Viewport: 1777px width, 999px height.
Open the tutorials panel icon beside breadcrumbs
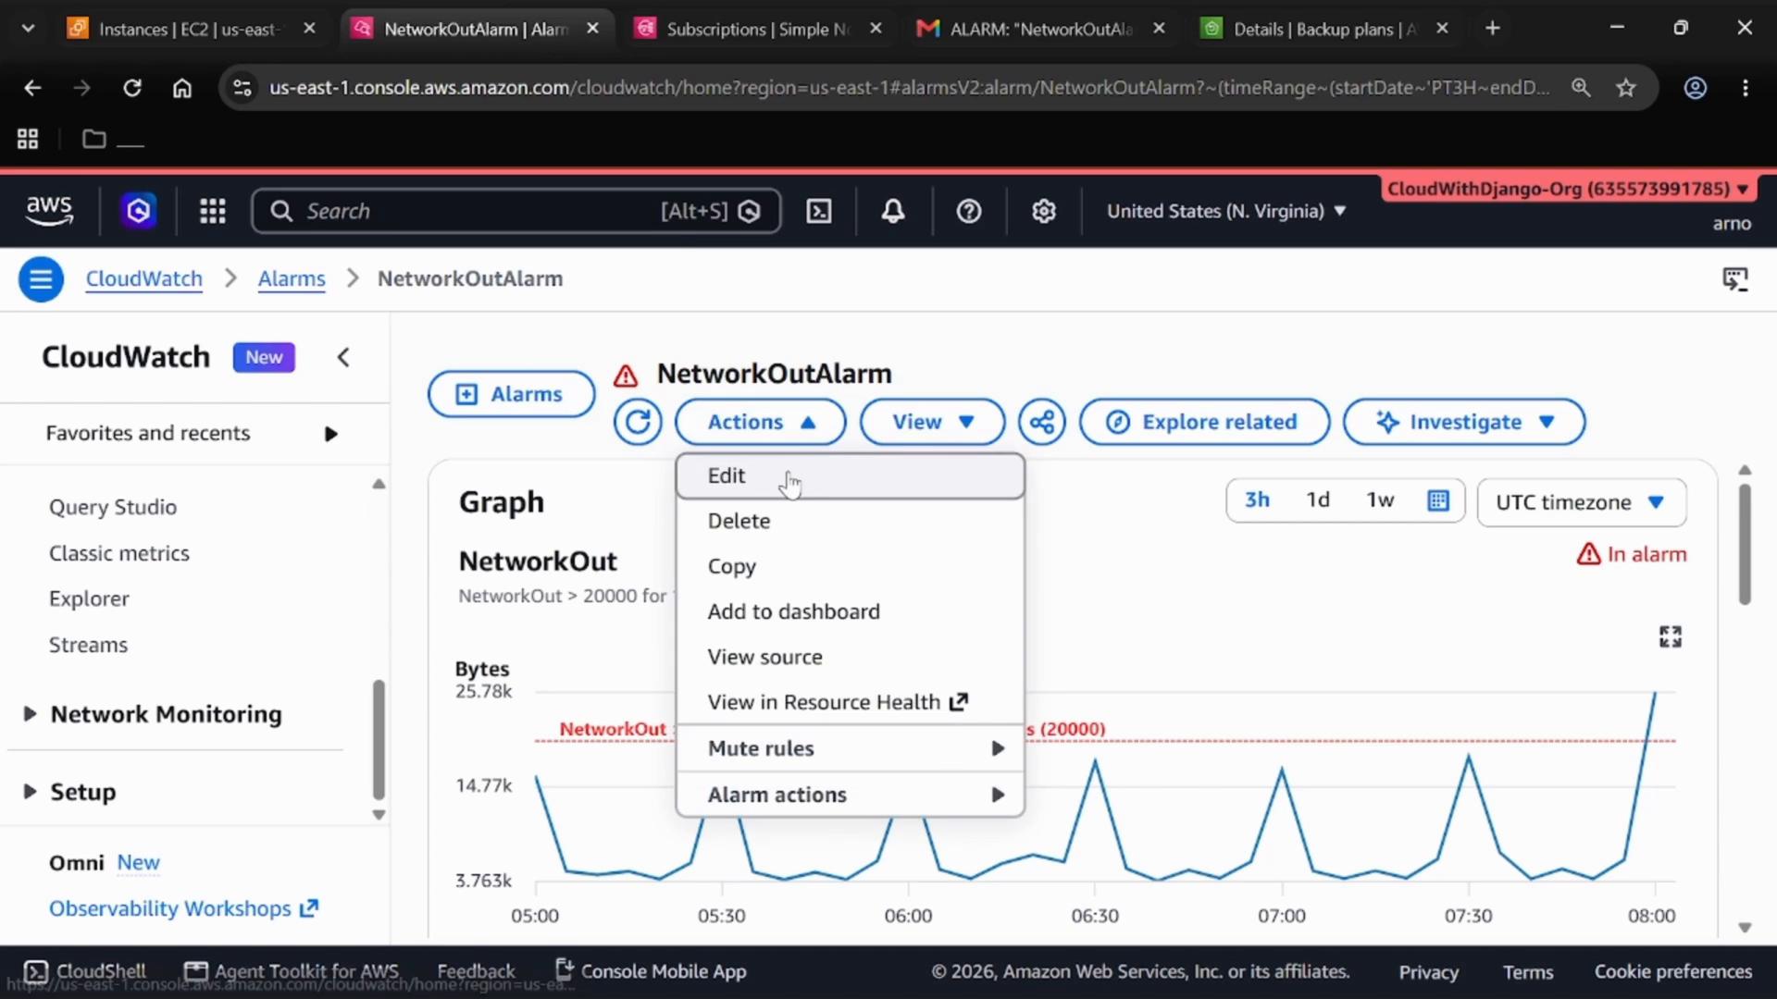coord(1735,278)
